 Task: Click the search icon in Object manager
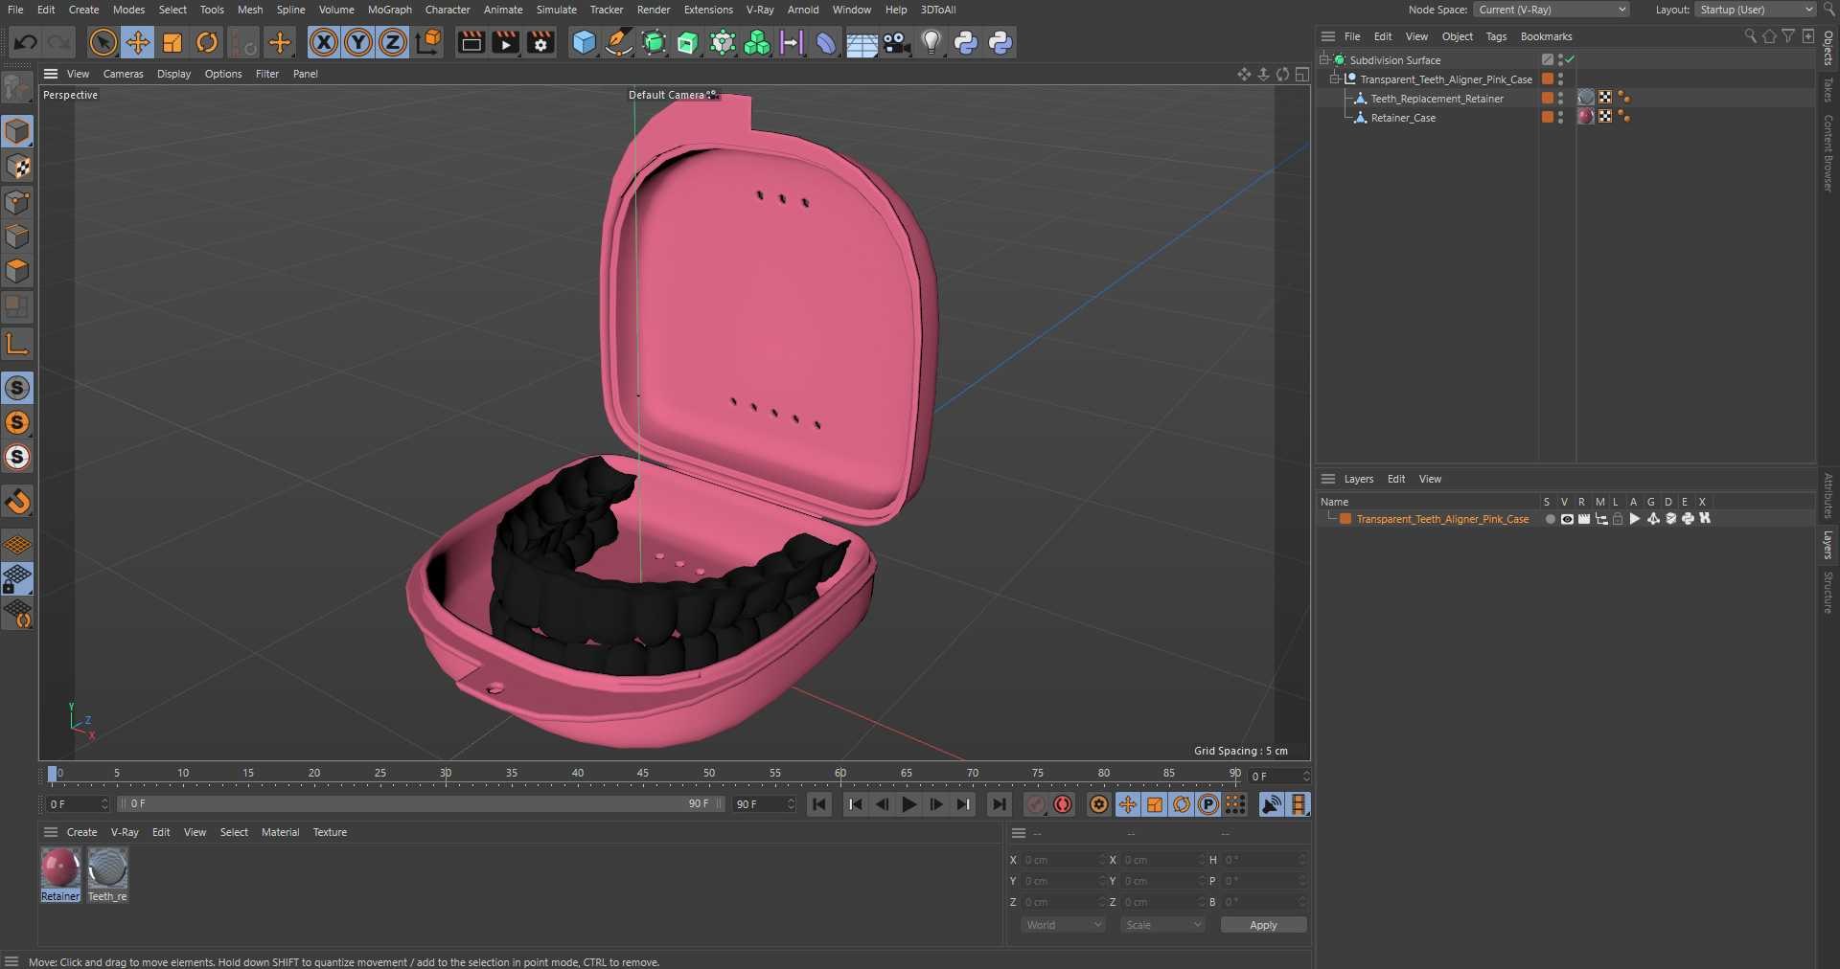1750,36
